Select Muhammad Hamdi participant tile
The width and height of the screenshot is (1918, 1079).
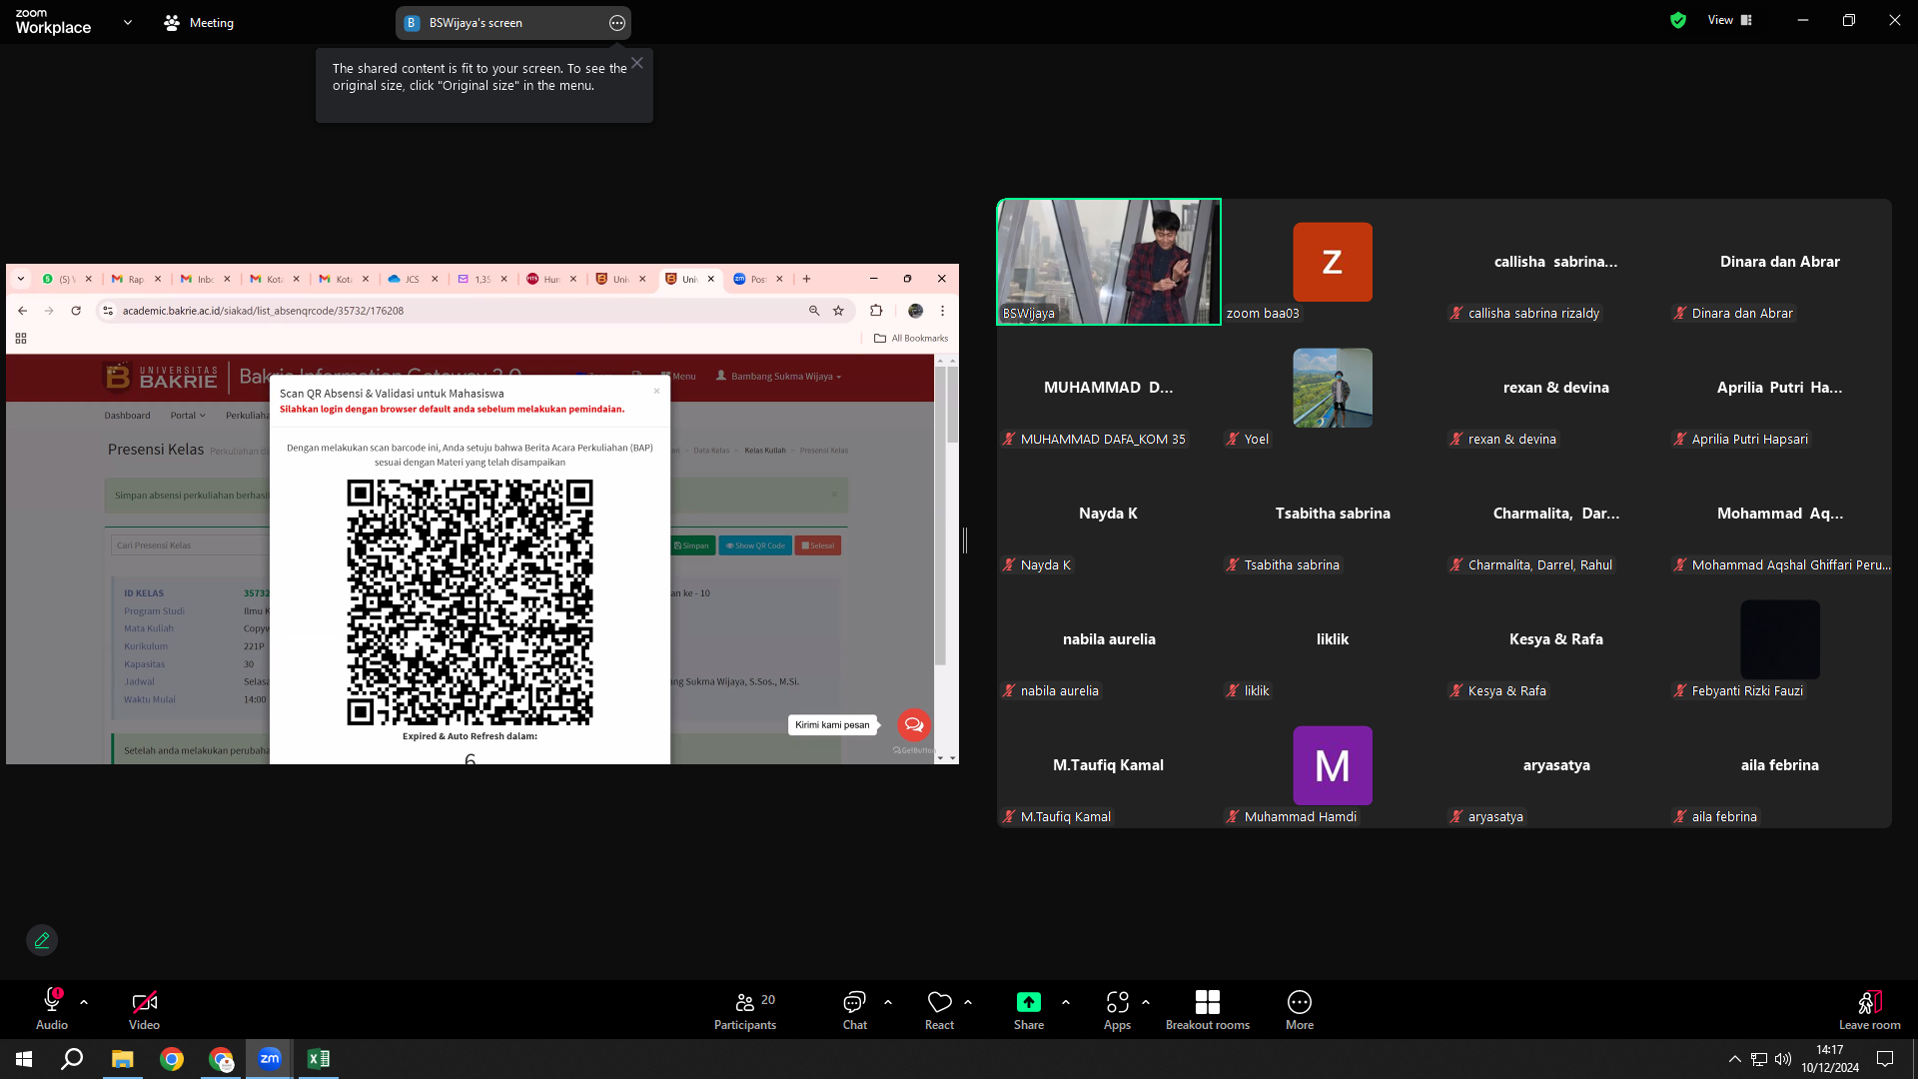[1333, 765]
